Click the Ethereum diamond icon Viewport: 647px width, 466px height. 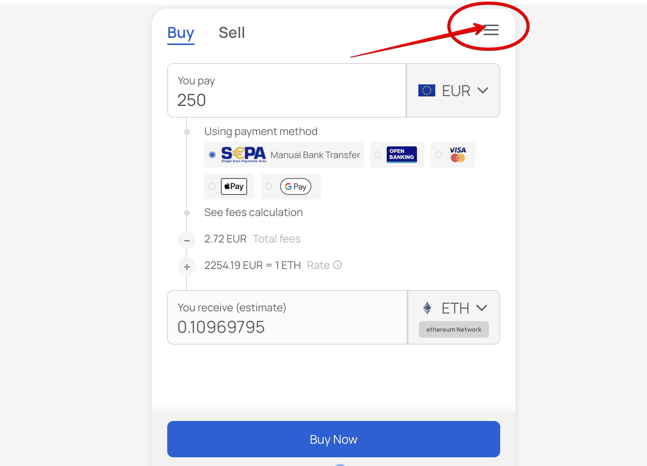tap(427, 308)
